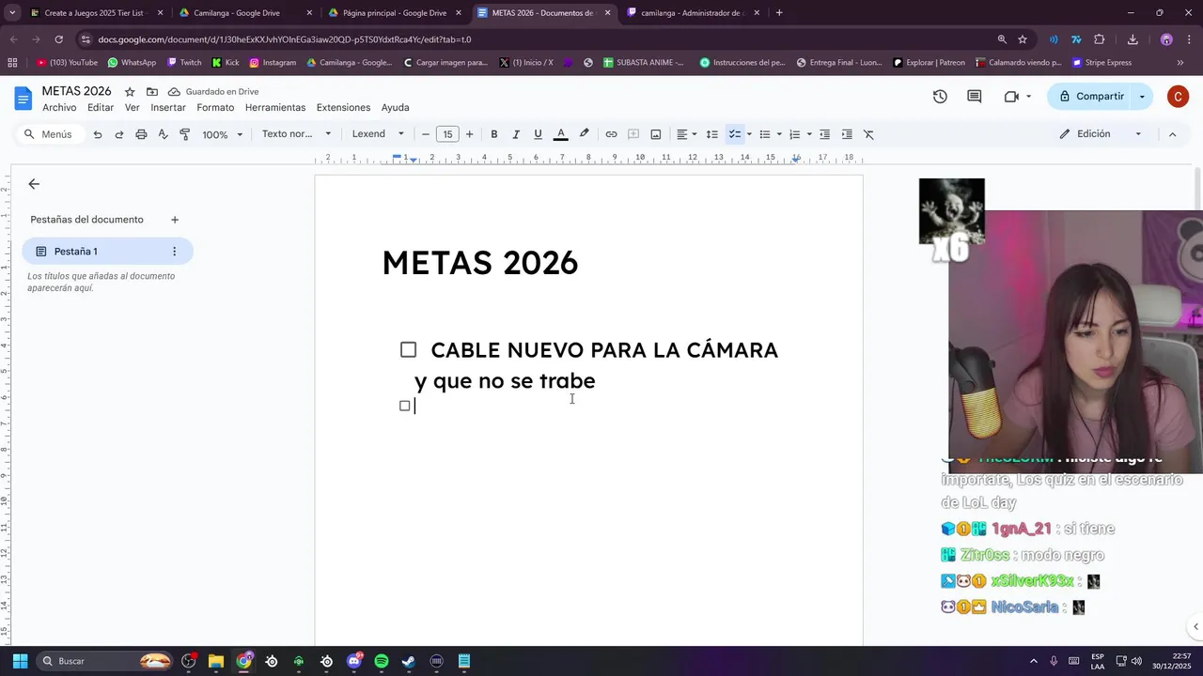This screenshot has width=1203, height=676.
Task: Open the Formato menu
Action: 215,108
